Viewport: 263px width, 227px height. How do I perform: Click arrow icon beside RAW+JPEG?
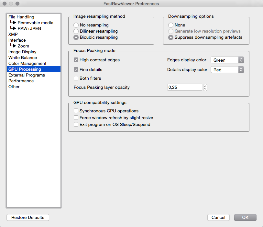(13, 28)
